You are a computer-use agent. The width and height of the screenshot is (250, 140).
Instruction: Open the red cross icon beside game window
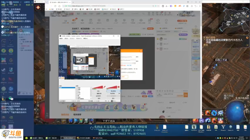tap(38, 7)
